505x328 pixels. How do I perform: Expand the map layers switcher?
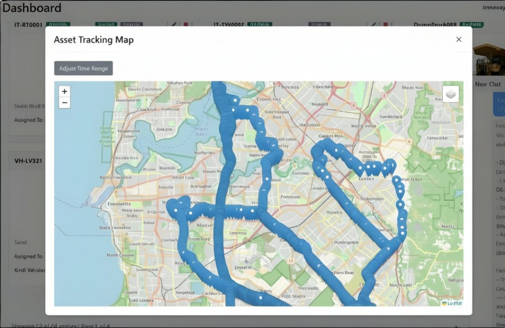[x=450, y=94]
